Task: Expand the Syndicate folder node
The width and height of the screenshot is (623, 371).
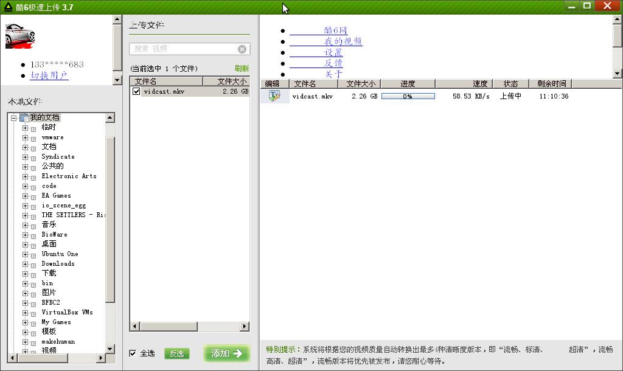Action: [x=25, y=157]
